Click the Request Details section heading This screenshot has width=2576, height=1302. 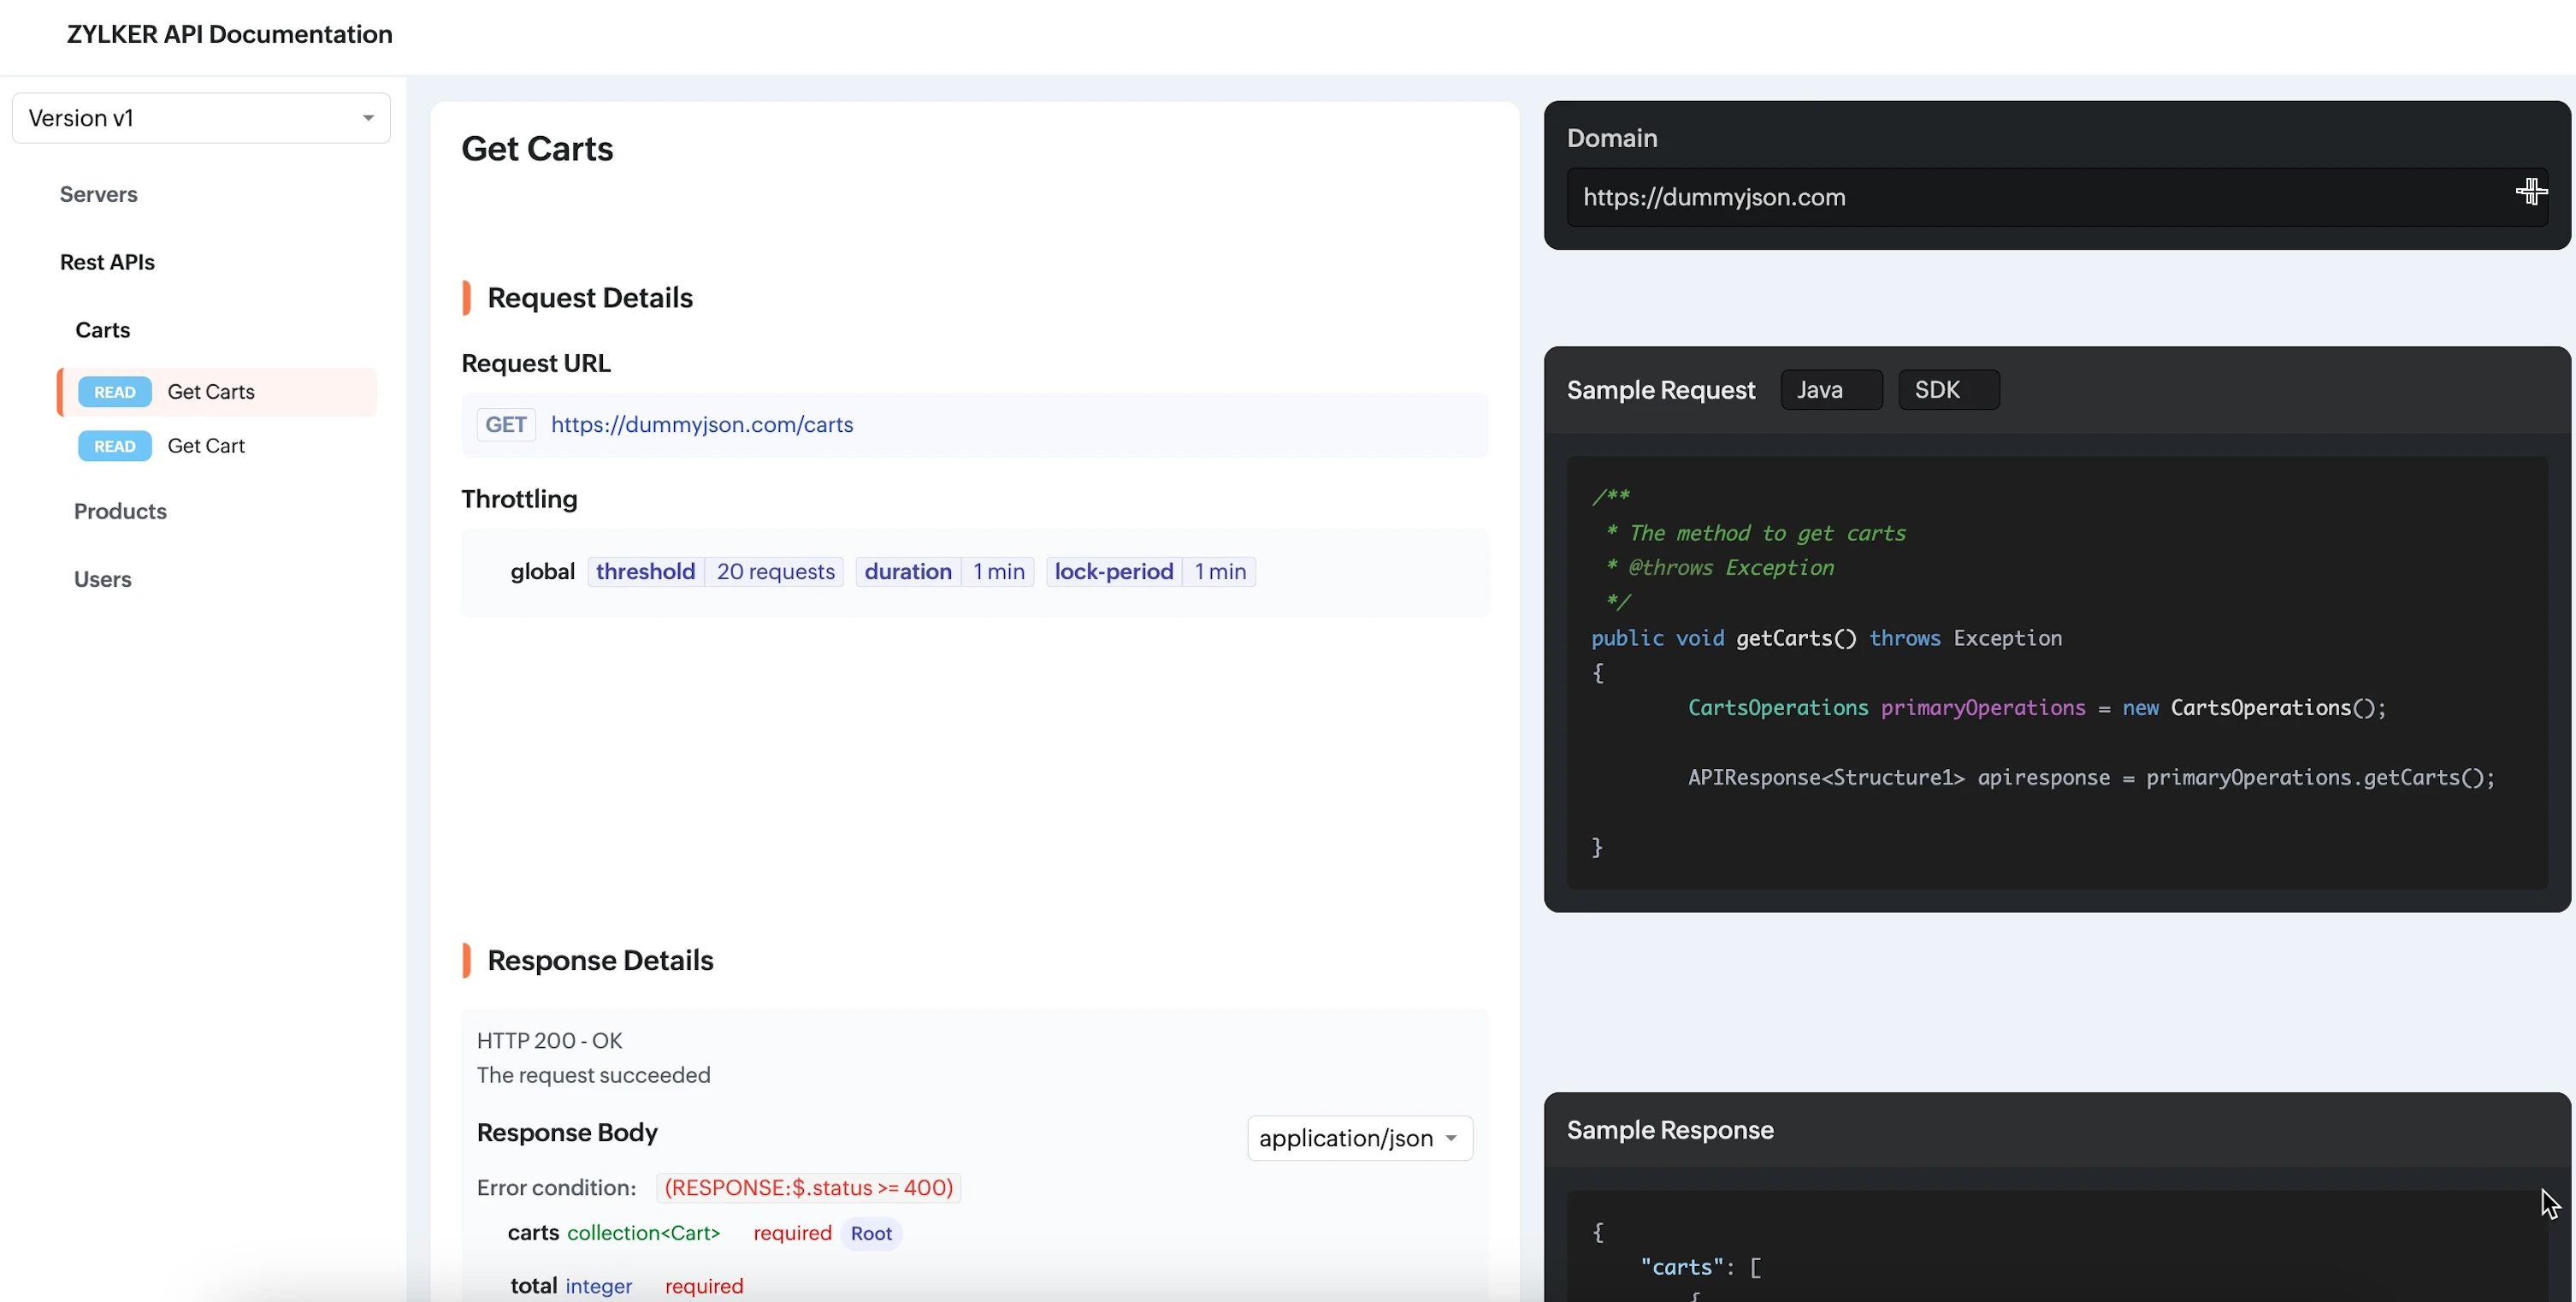(590, 298)
